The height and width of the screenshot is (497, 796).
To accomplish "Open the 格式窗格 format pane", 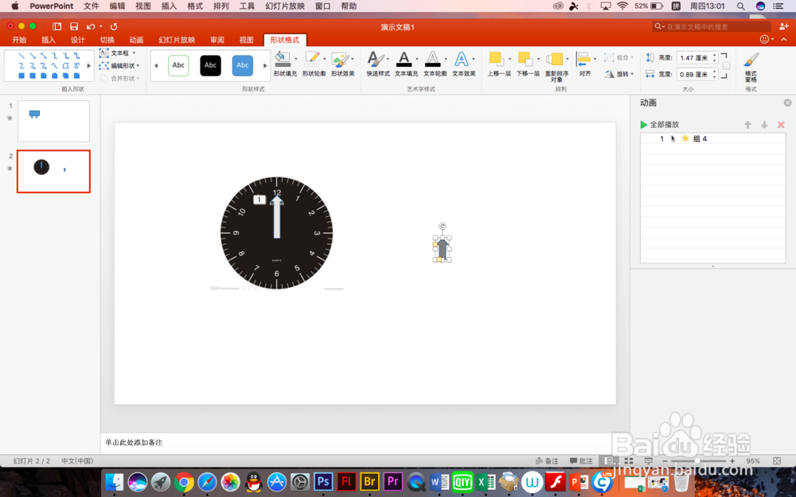I will click(x=751, y=67).
